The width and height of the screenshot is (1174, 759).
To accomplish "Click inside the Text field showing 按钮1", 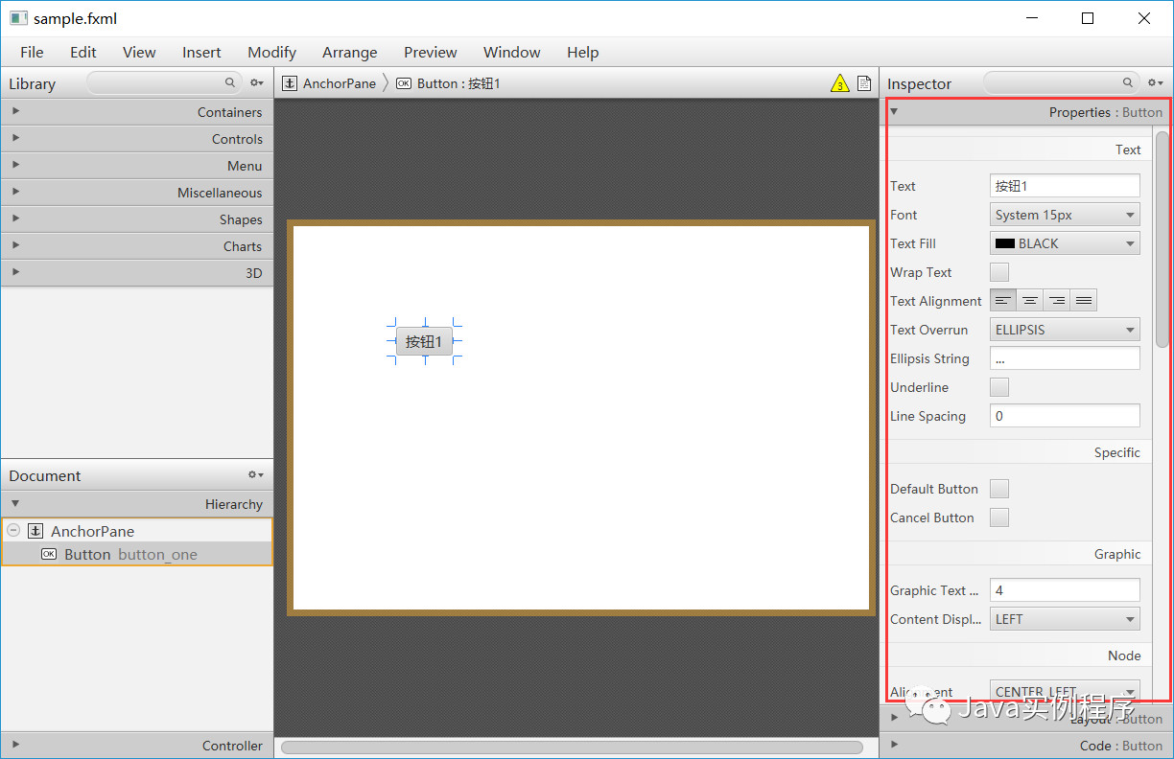I will 1064,185.
